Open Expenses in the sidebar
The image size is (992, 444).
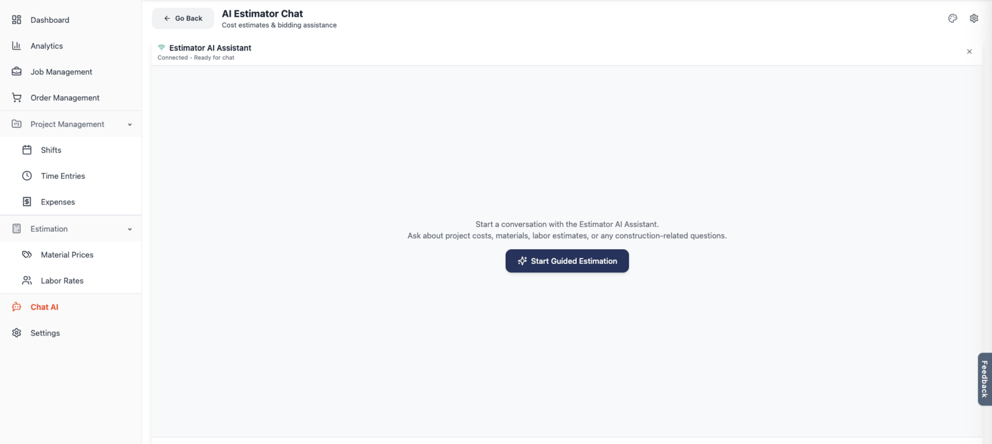(57, 202)
